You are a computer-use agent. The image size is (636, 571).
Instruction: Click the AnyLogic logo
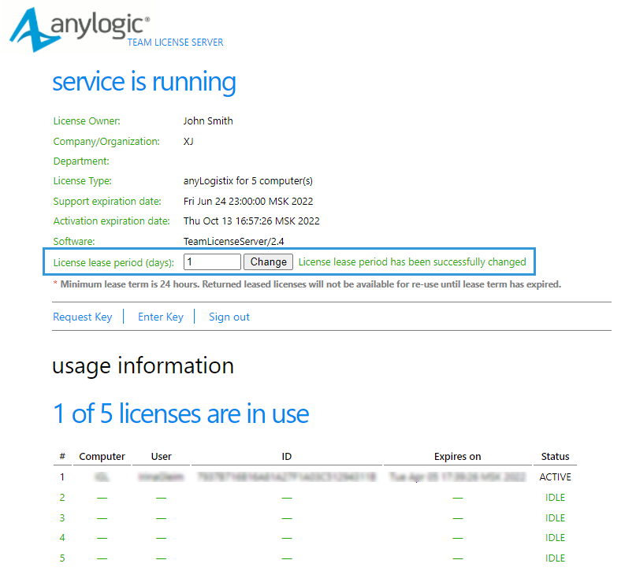click(80, 29)
